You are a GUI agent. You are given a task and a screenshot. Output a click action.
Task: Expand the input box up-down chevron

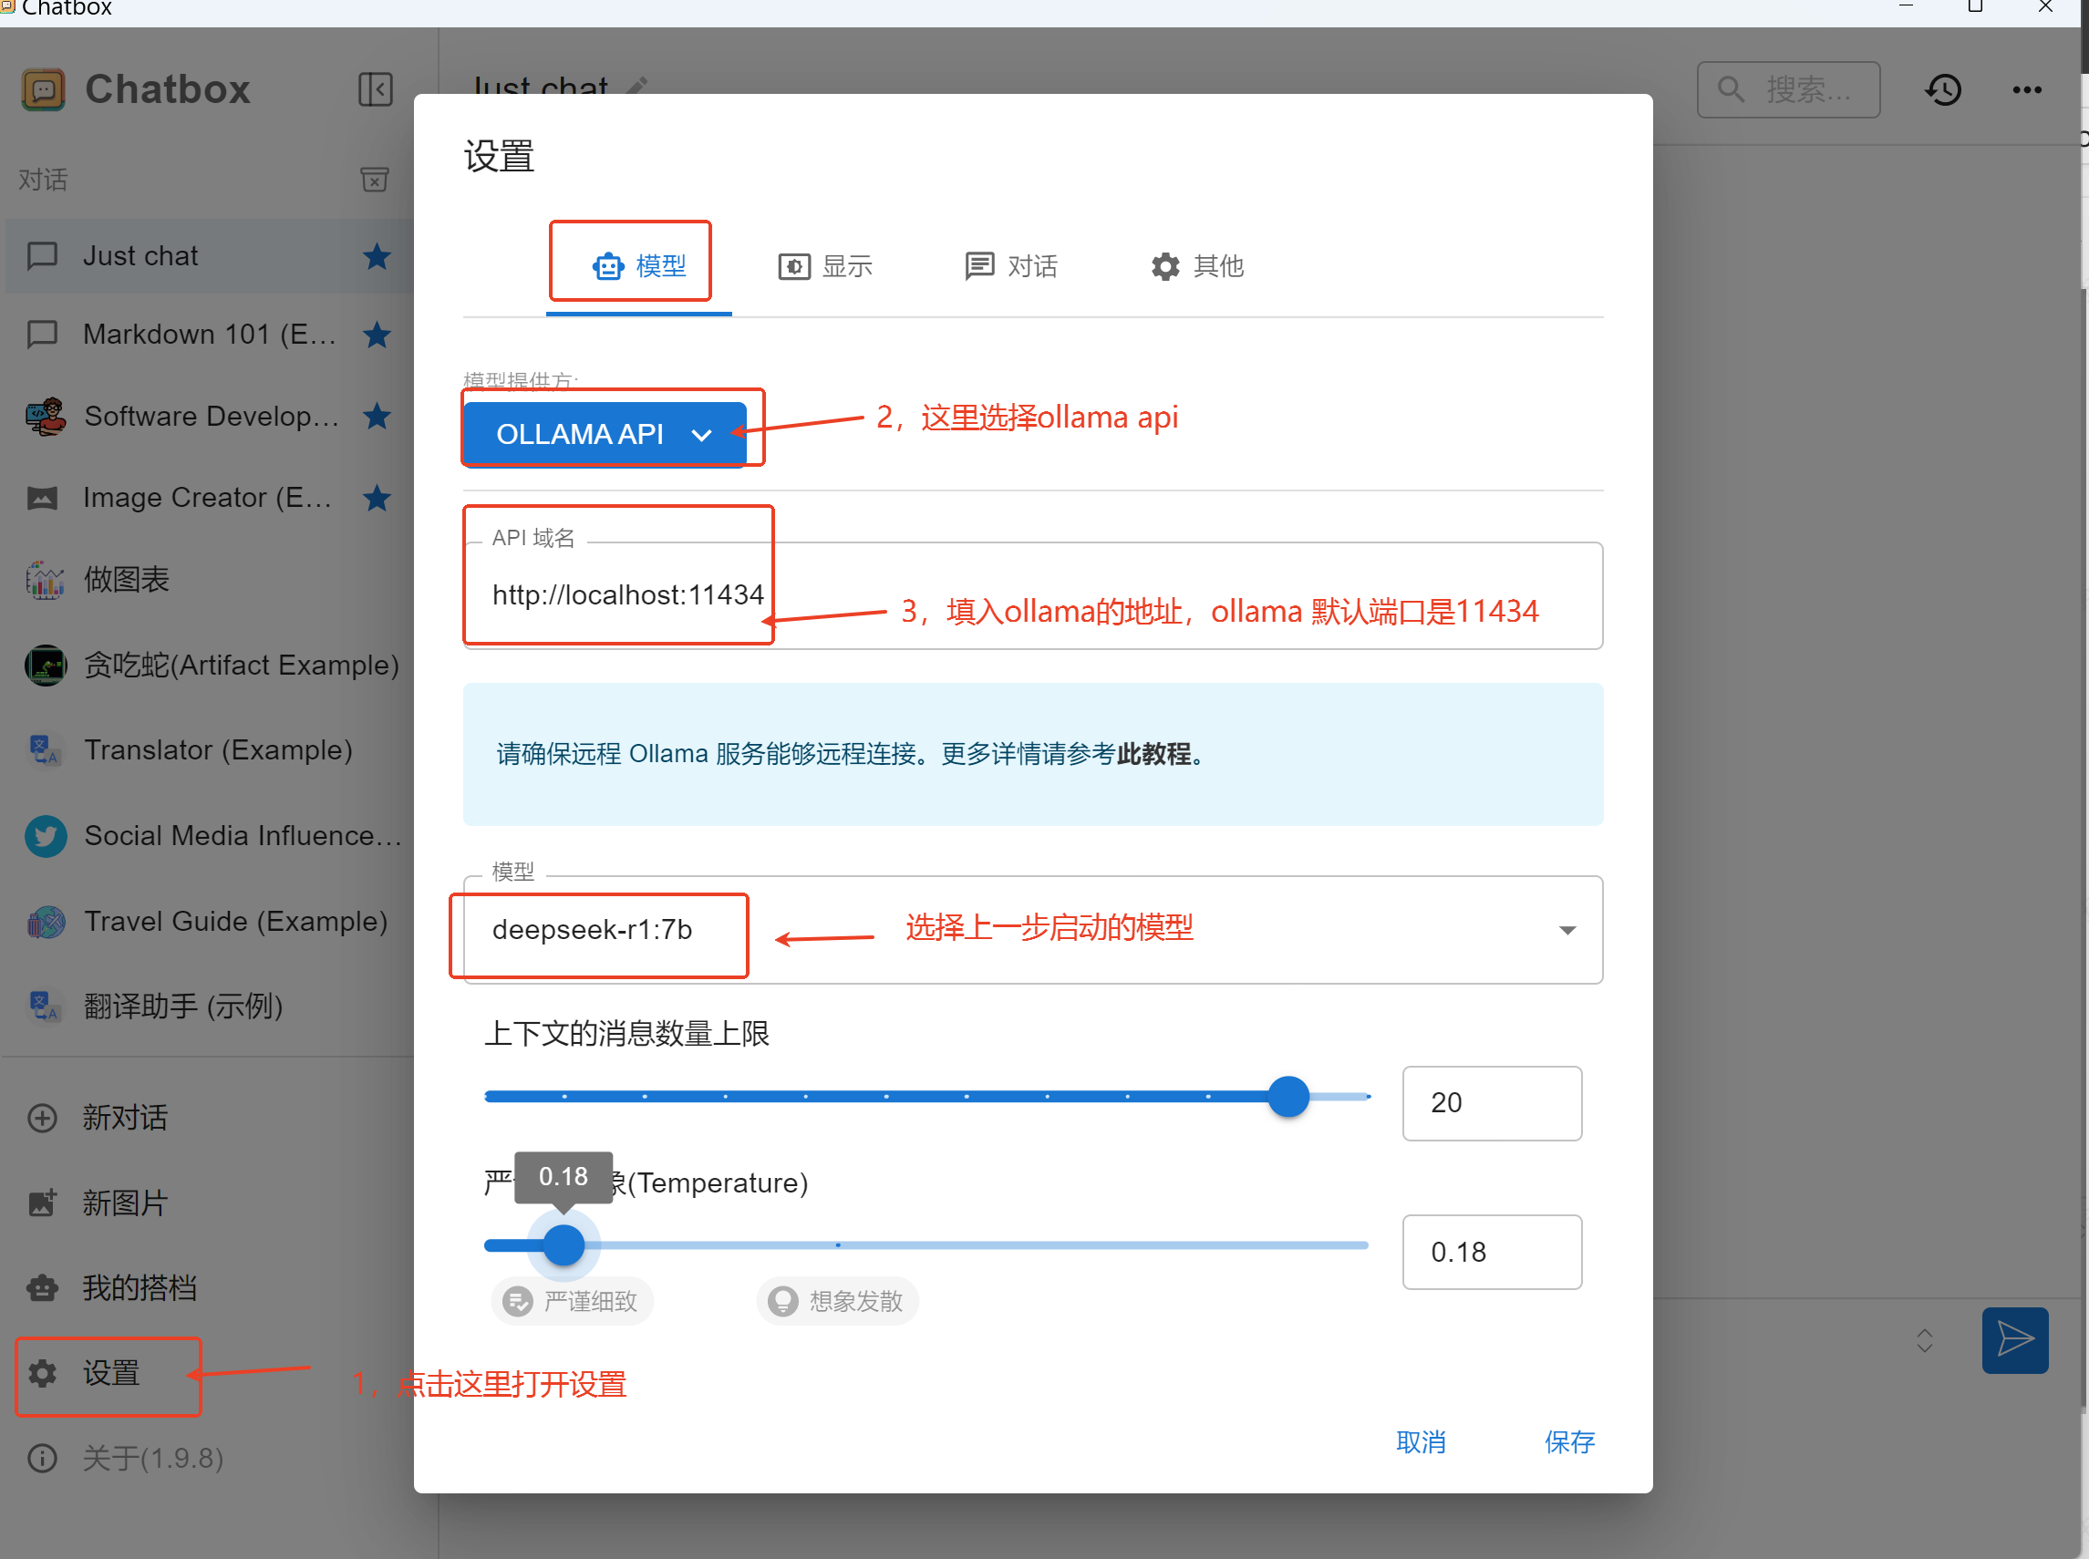point(1924,1340)
